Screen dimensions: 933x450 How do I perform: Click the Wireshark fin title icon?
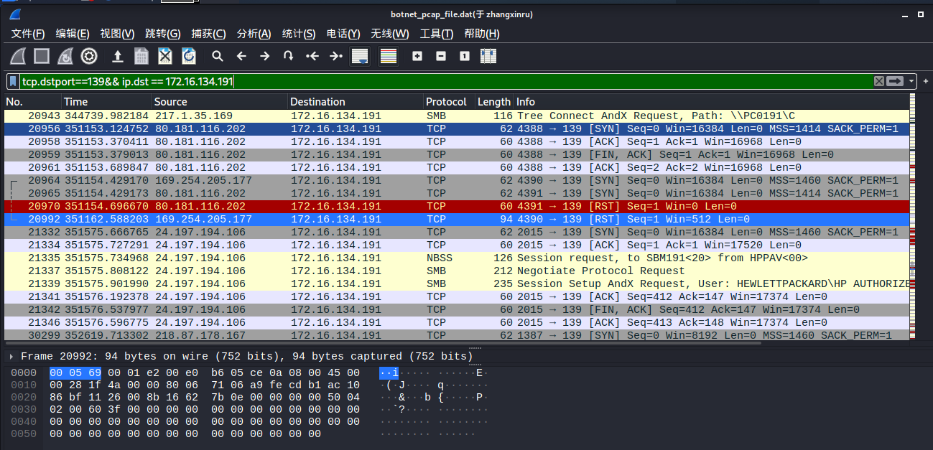[16, 14]
